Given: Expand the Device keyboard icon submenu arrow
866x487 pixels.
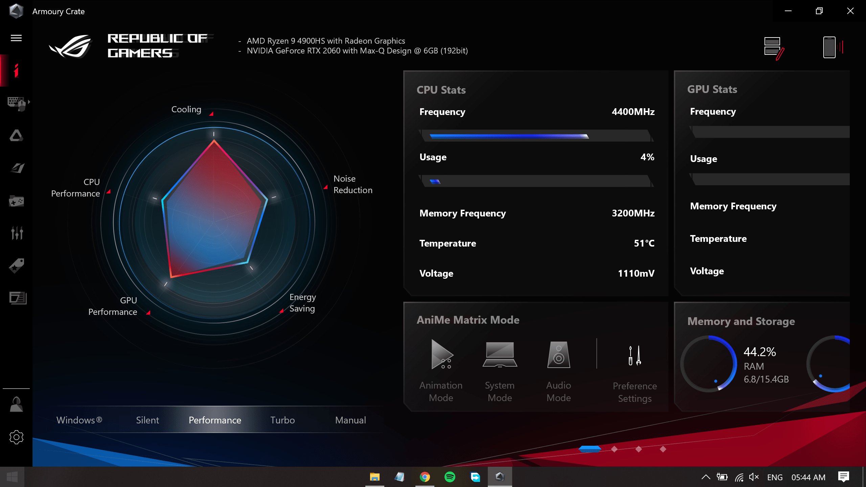Looking at the screenshot, I should pos(29,102).
